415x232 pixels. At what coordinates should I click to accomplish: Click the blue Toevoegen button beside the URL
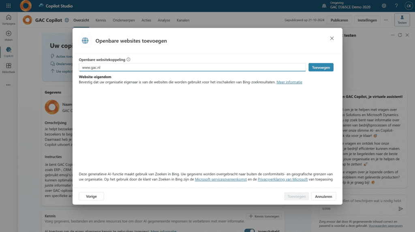coord(321,67)
